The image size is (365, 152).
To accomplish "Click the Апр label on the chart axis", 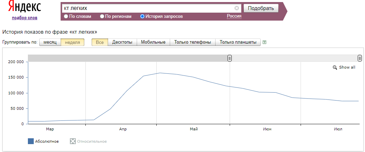I will coord(123,129).
